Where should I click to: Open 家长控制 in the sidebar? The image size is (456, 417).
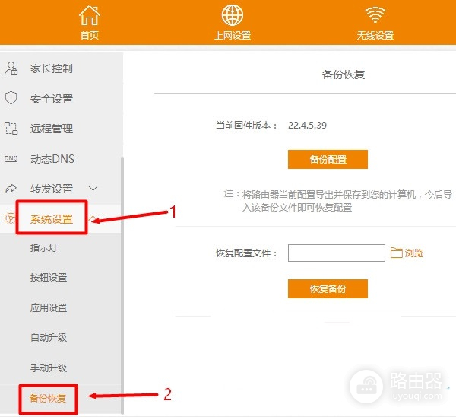[52, 68]
